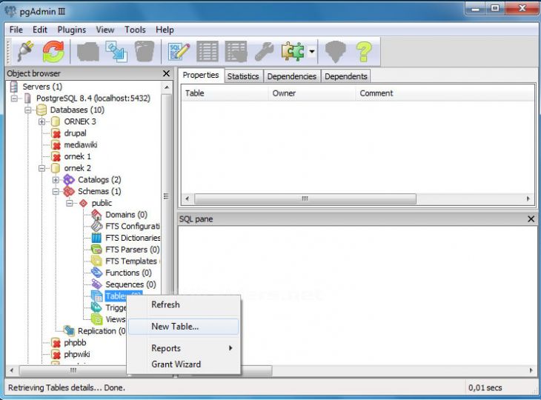Image resolution: width=541 pixels, height=400 pixels.
Task: Click the Replication node icon
Action: click(x=69, y=331)
